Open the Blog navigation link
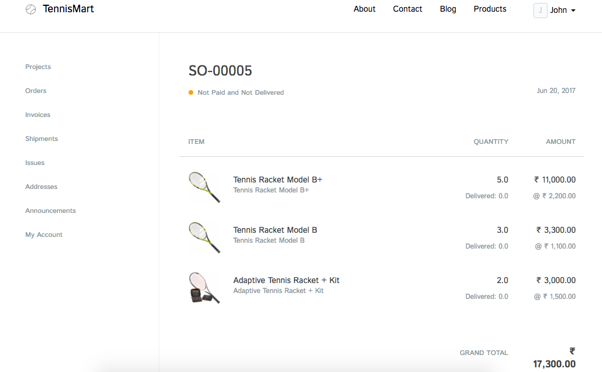 [448, 9]
